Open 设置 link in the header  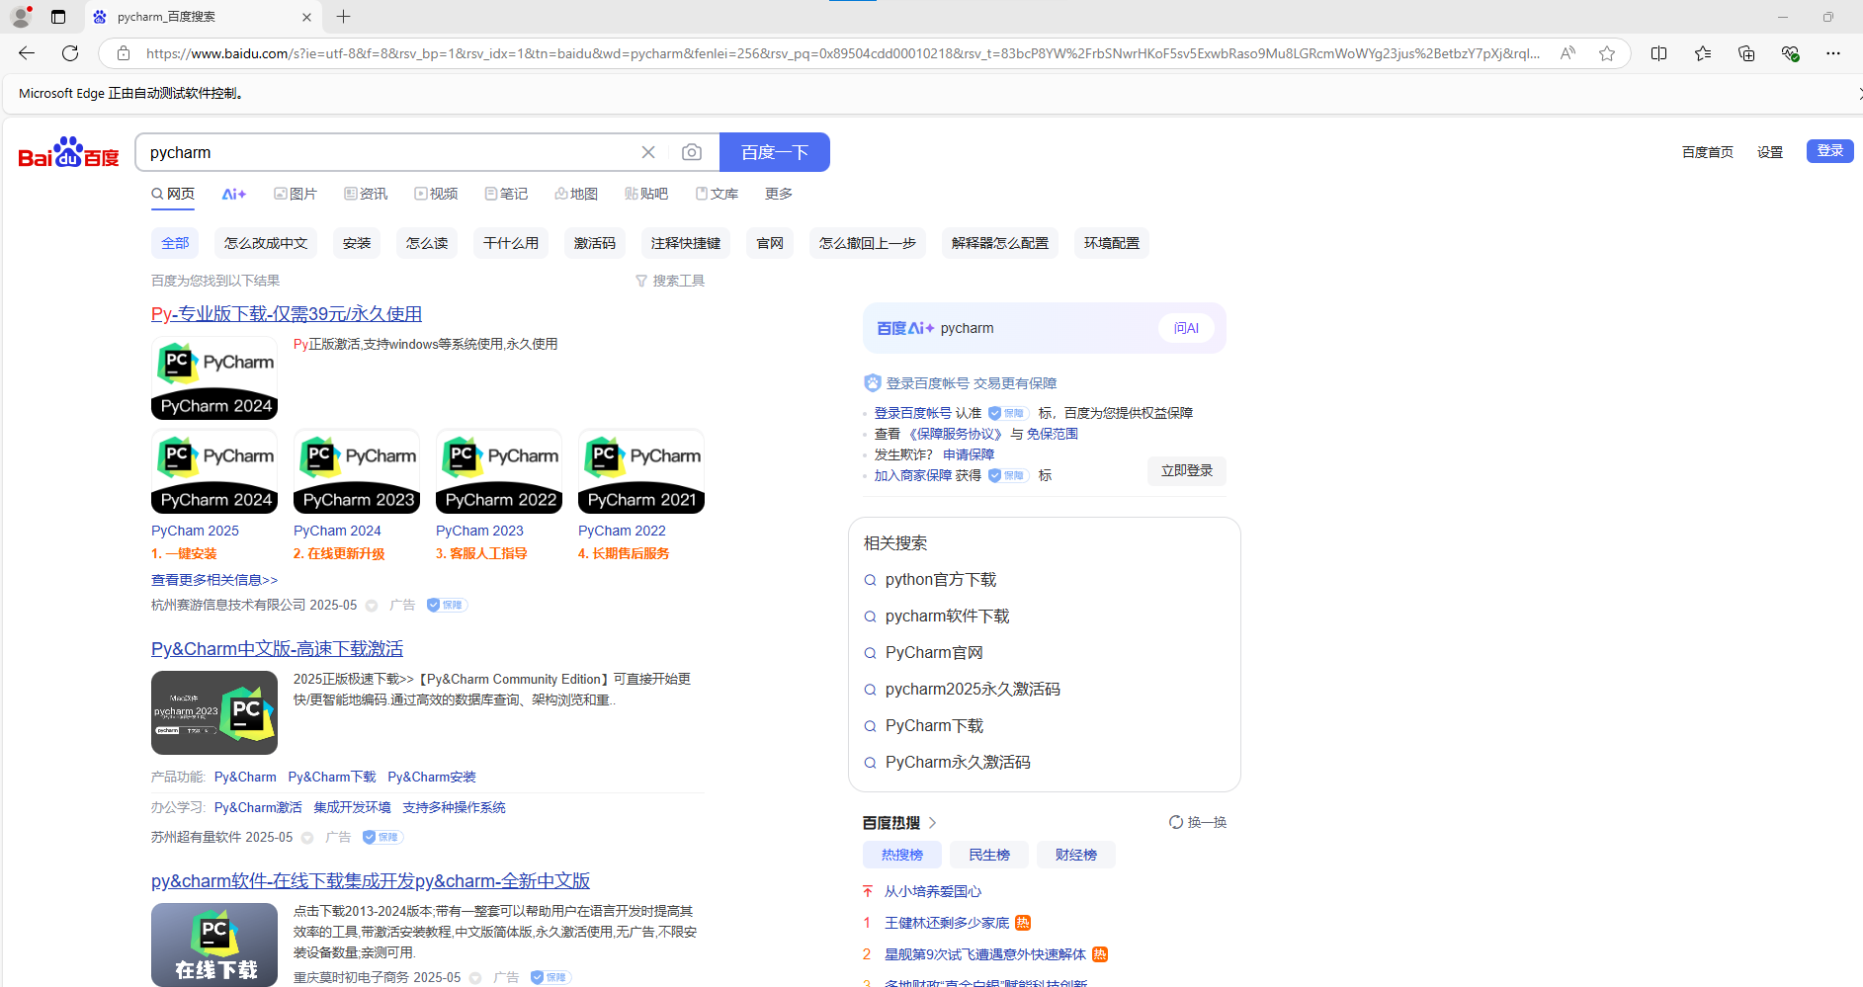1770,152
